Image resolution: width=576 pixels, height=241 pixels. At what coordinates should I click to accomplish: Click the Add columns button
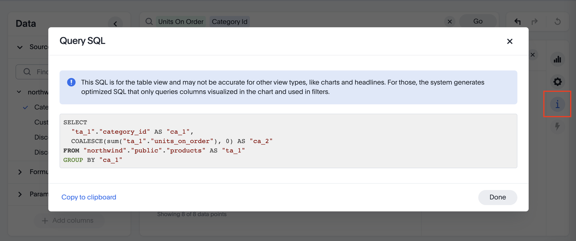(68, 221)
